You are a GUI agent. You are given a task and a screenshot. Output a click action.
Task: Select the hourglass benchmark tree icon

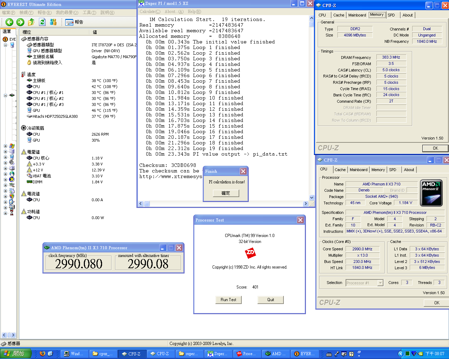click(x=12, y=213)
